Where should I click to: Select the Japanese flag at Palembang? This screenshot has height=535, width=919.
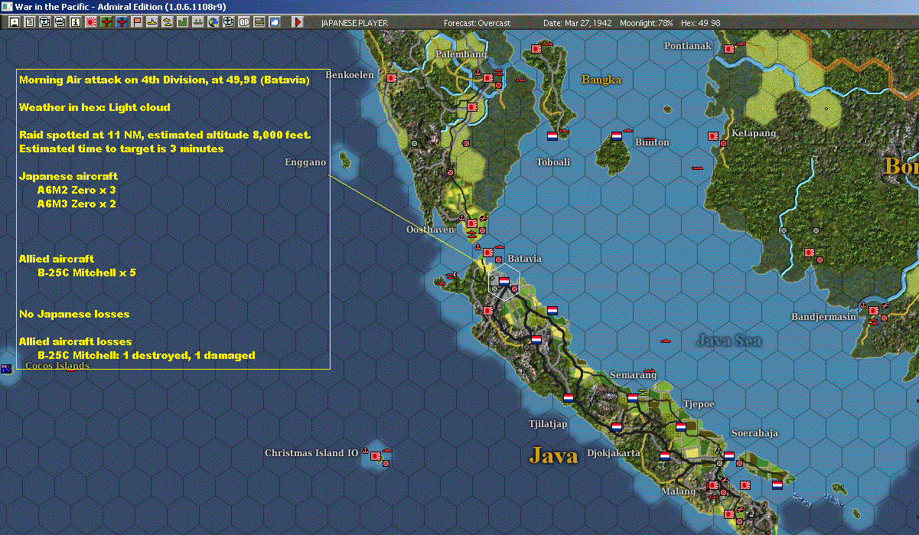[x=487, y=77]
